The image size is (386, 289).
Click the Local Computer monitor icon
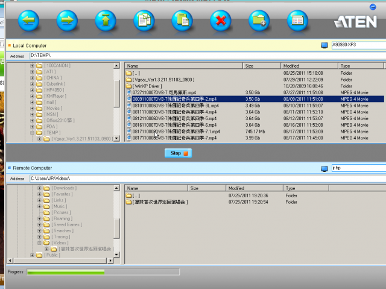[324, 45]
